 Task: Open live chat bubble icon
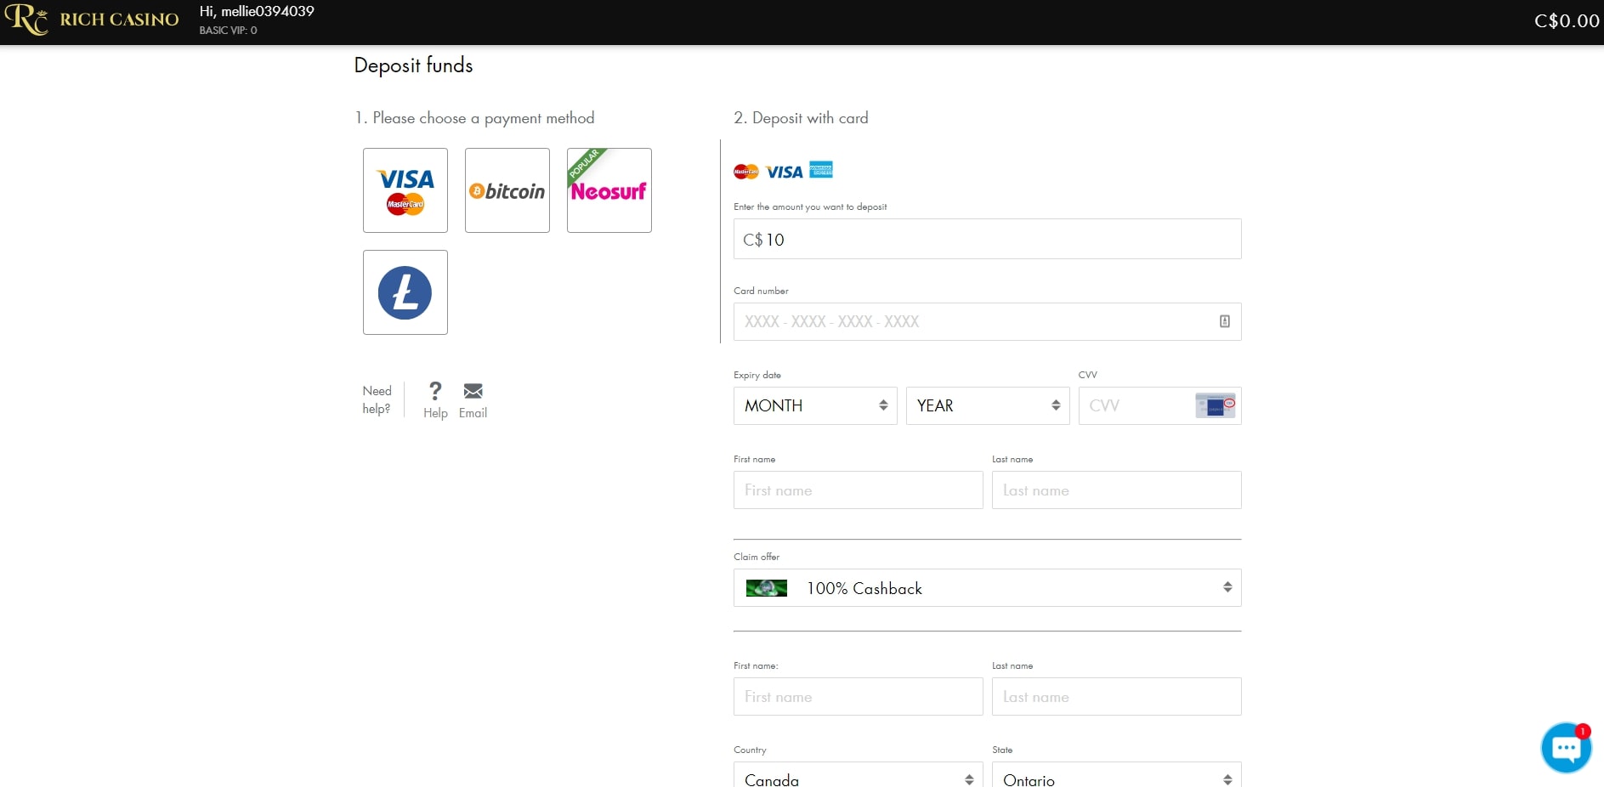point(1566,748)
